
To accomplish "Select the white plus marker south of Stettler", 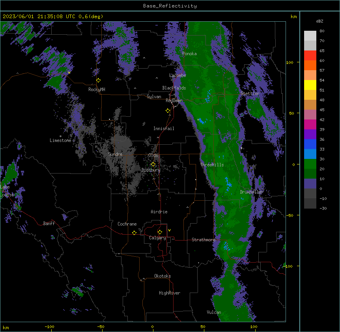I will coord(241,148).
